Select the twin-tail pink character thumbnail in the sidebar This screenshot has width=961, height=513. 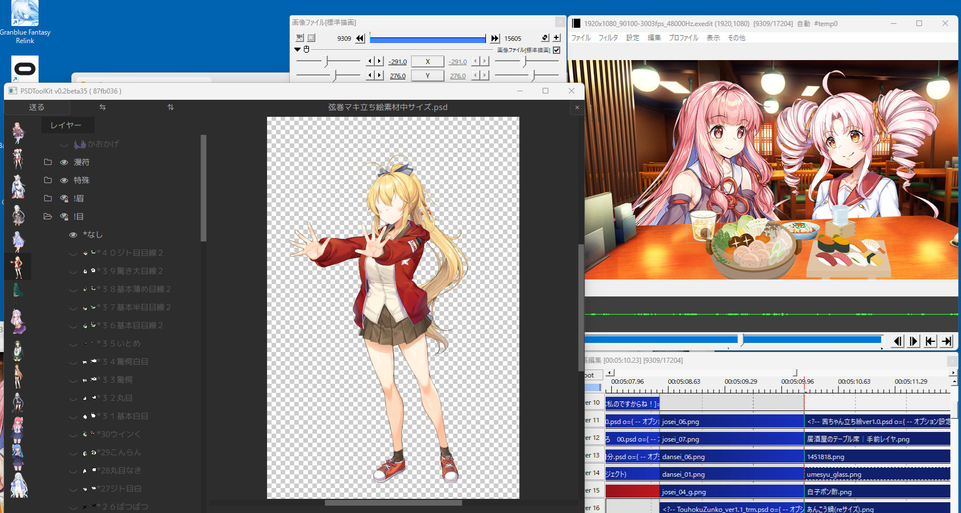tap(18, 160)
